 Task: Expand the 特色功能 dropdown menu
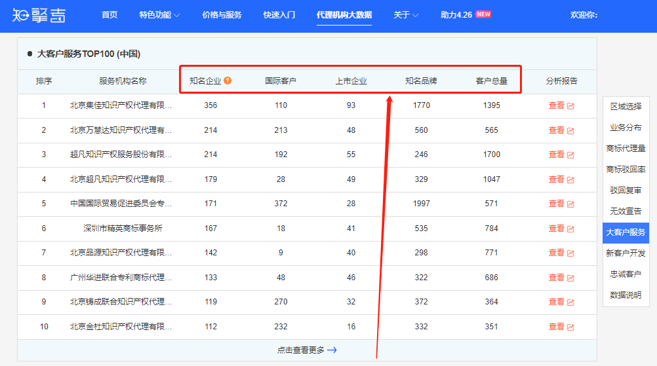tap(159, 15)
